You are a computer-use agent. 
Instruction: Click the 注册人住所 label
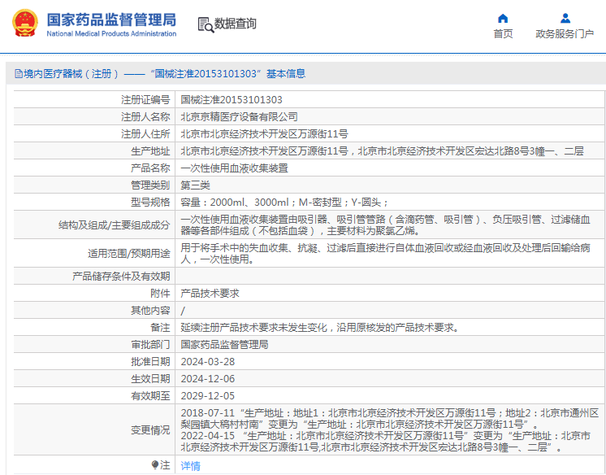tap(145, 134)
